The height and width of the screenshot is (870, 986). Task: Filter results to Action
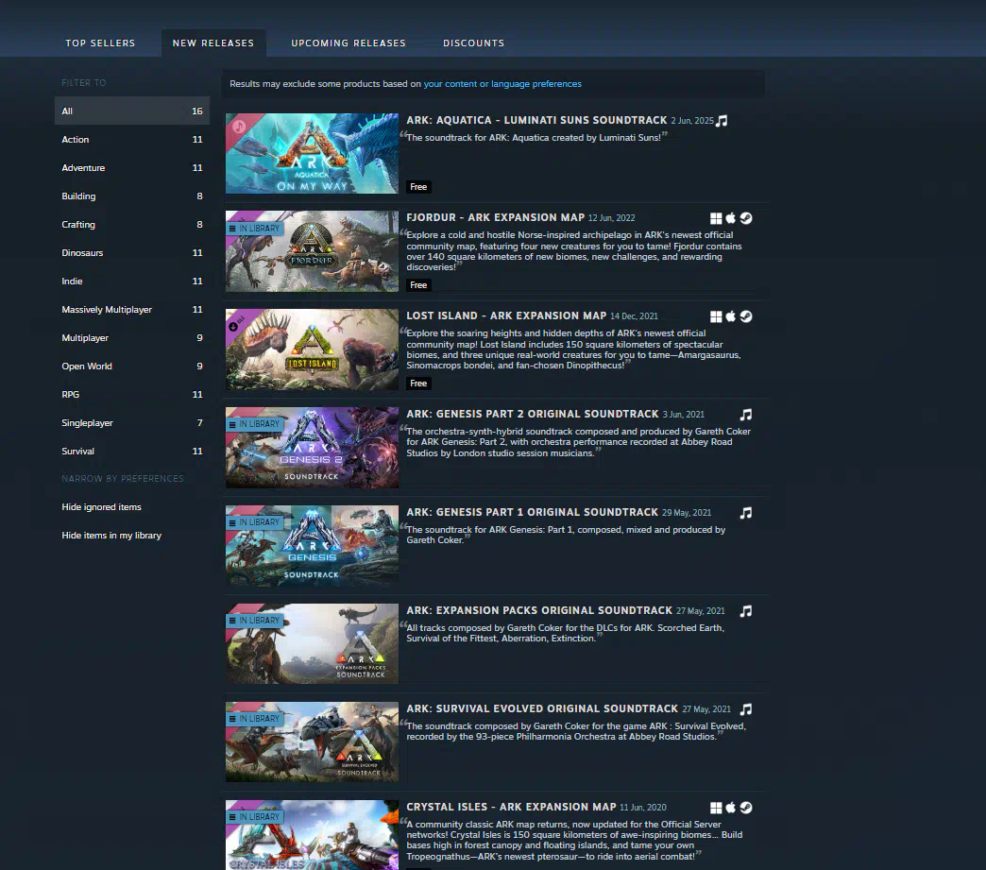pyautogui.click(x=132, y=139)
